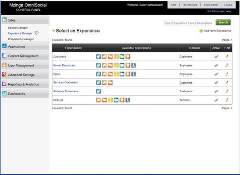Screen dimensions: 240x175
Task: Open the Sales experience link
Action: click(x=56, y=74)
